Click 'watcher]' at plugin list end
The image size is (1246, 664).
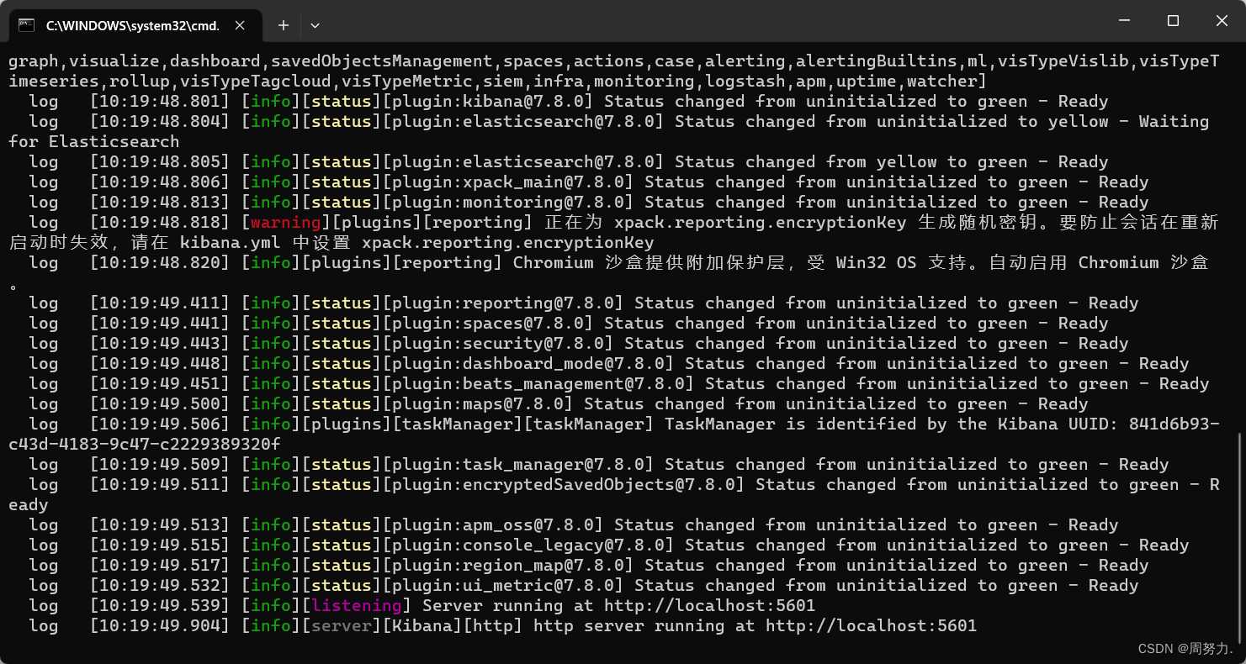pos(946,82)
